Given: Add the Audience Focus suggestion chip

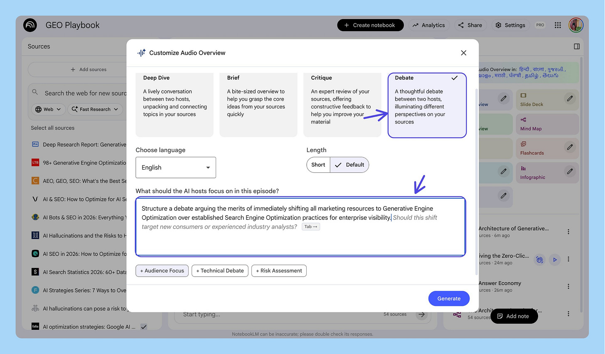Looking at the screenshot, I should tap(162, 271).
